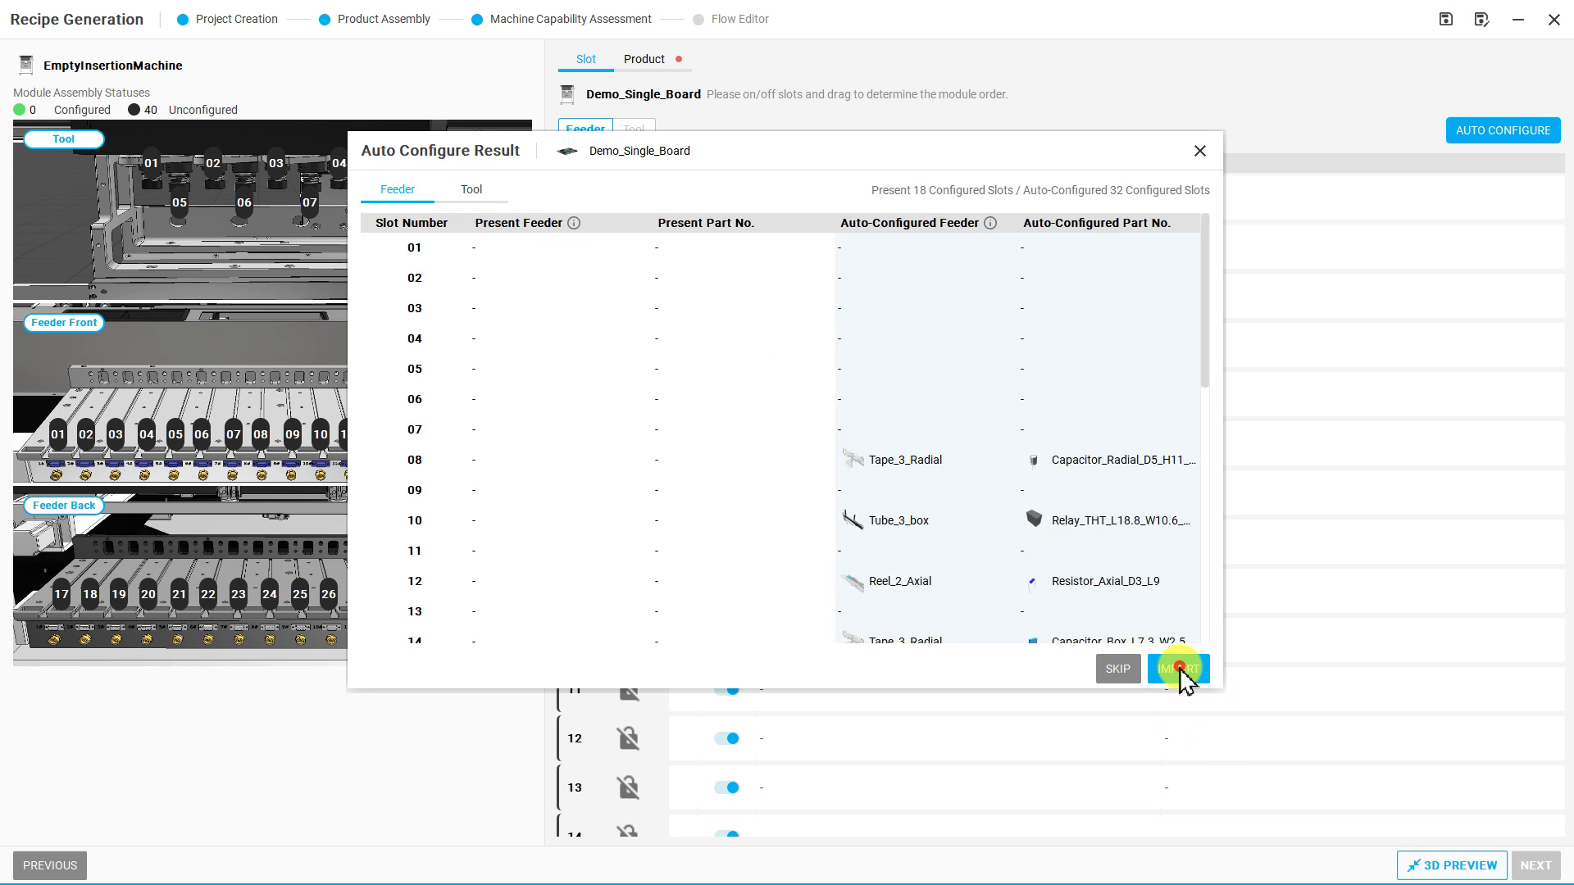Select Tool slot marker 06 in 3D view
The image size is (1574, 885).
244,202
